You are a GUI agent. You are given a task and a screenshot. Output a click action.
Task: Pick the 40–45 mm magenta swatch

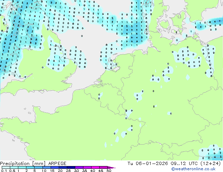pos(95,167)
